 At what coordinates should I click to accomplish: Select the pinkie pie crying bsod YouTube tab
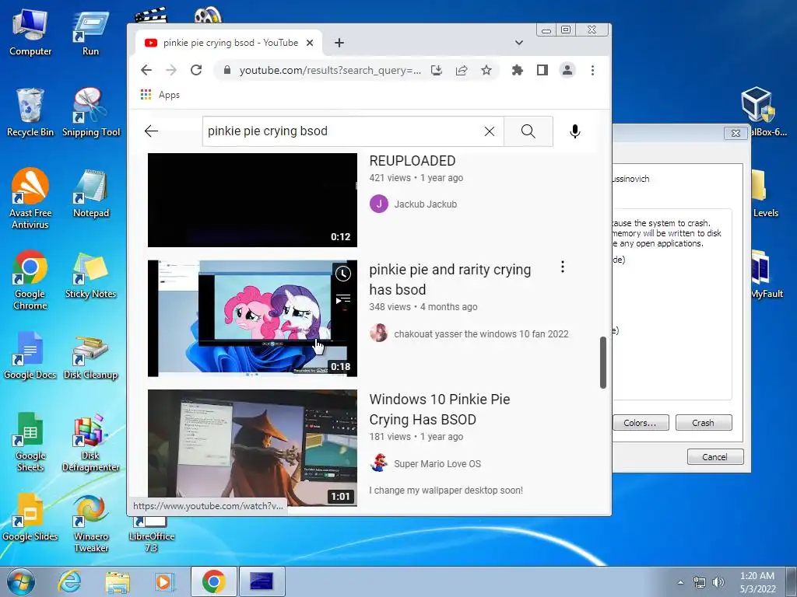228,44
